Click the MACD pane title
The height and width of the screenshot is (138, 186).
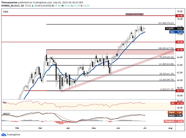click(x=7, y=114)
